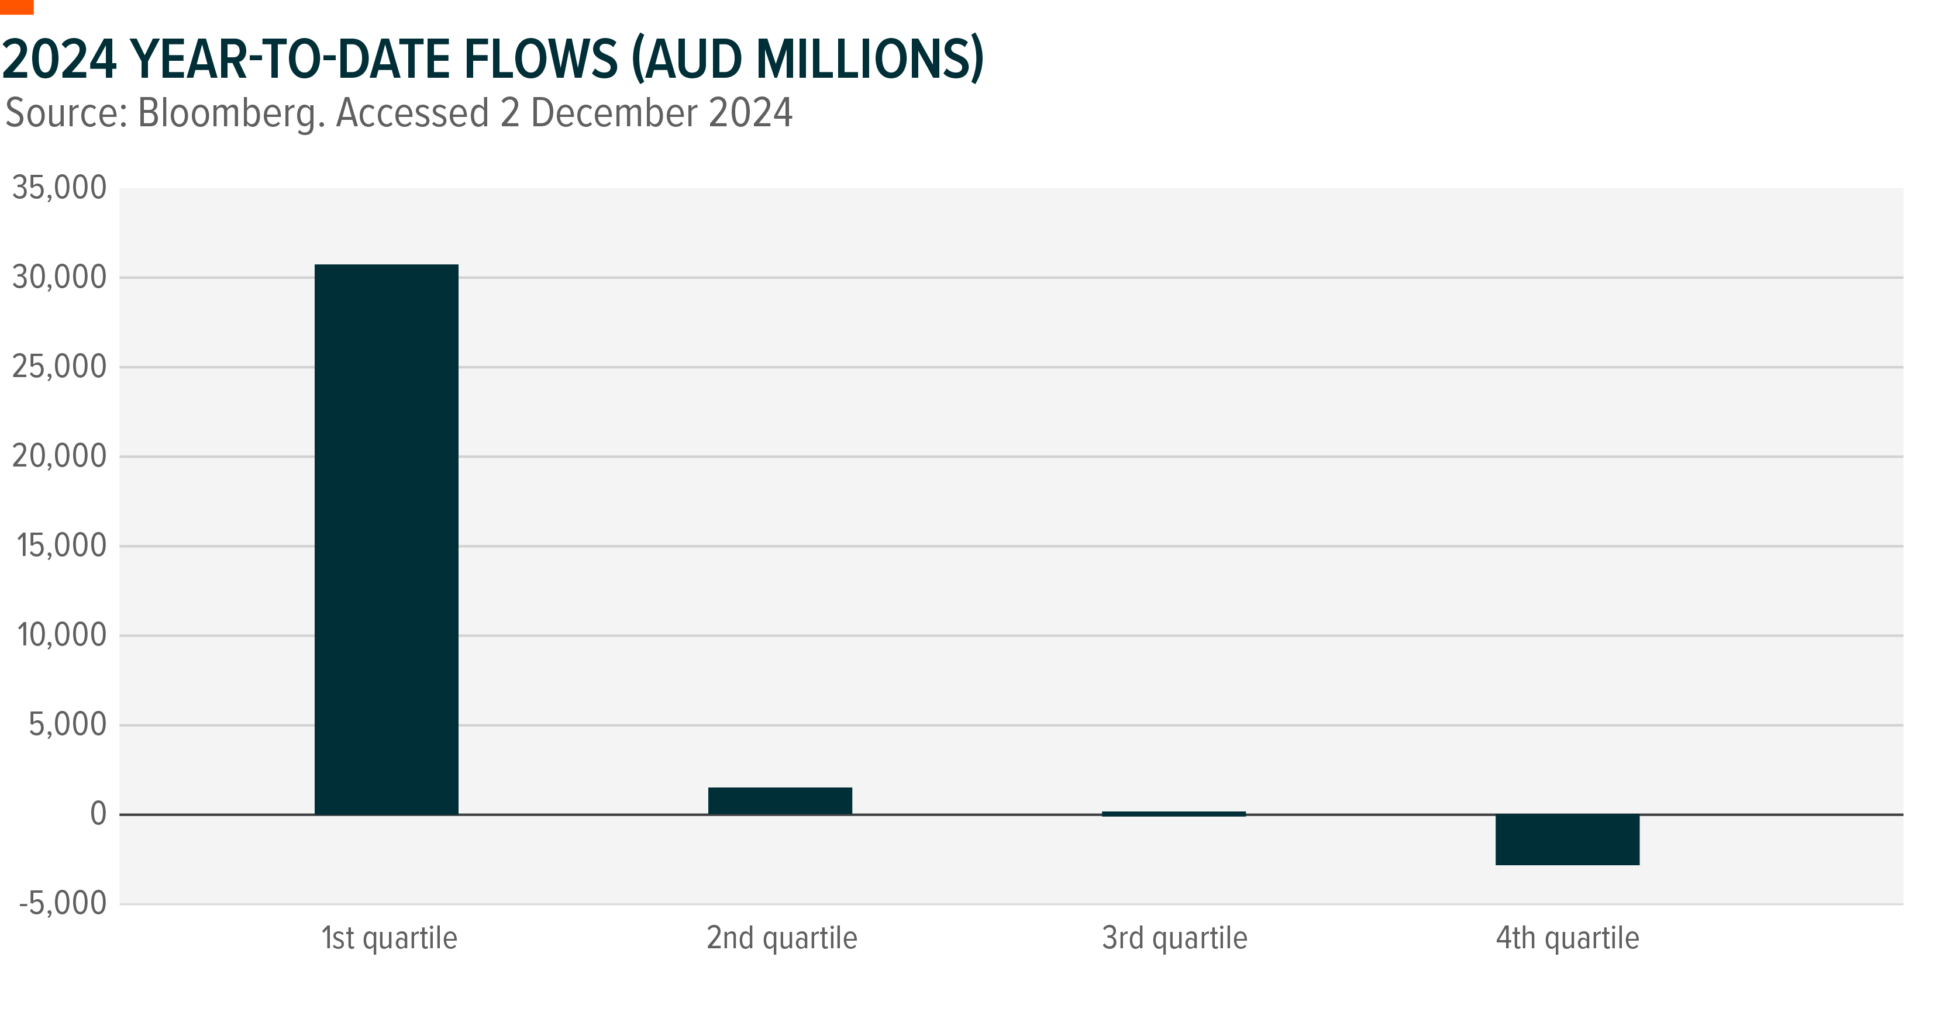Click the 35,000 y-axis label
This screenshot has height=1019, width=1950.
(59, 188)
